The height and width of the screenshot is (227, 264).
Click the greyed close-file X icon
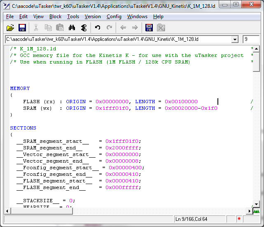coord(161,28)
